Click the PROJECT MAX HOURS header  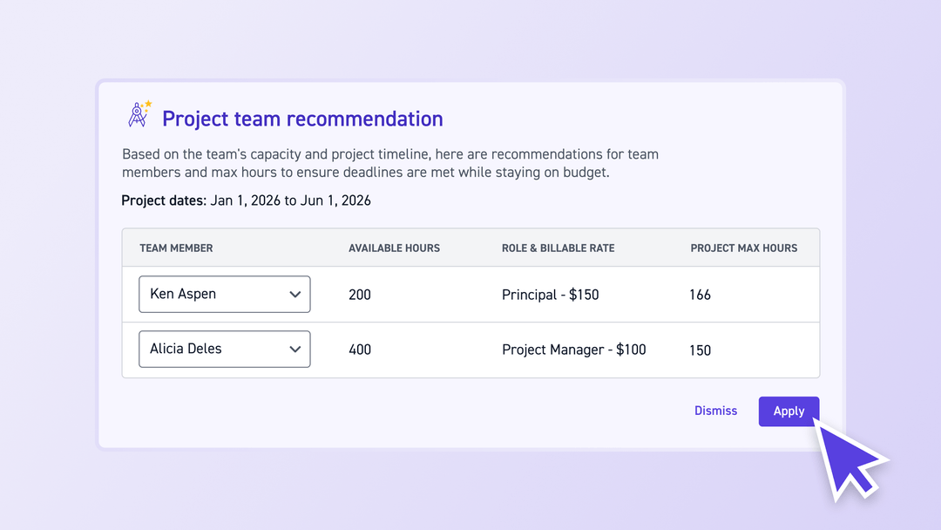click(744, 248)
